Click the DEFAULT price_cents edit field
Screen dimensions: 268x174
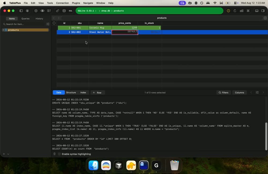click(x=125, y=32)
